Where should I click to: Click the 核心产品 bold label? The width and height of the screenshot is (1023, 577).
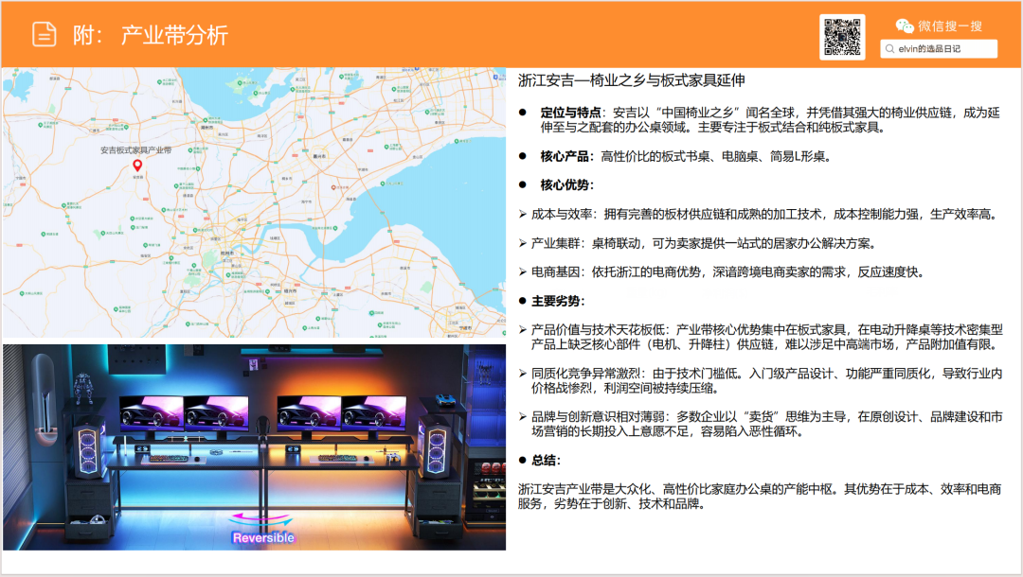566,155
